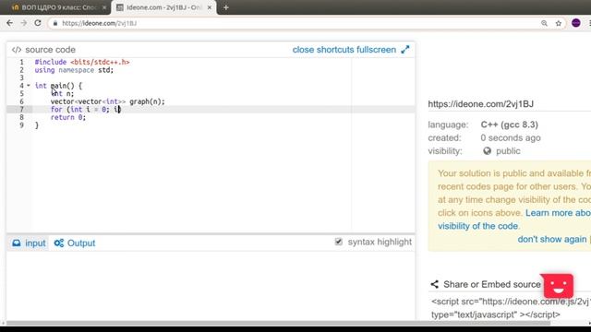Image resolution: width=591 pixels, height=332 pixels.
Task: Close the Ideone.com tab
Action: 210,7
